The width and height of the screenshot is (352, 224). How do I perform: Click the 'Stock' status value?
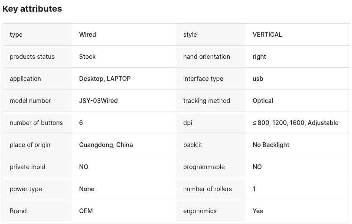(87, 57)
